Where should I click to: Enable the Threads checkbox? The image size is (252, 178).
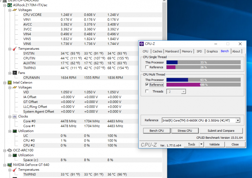point(147,91)
